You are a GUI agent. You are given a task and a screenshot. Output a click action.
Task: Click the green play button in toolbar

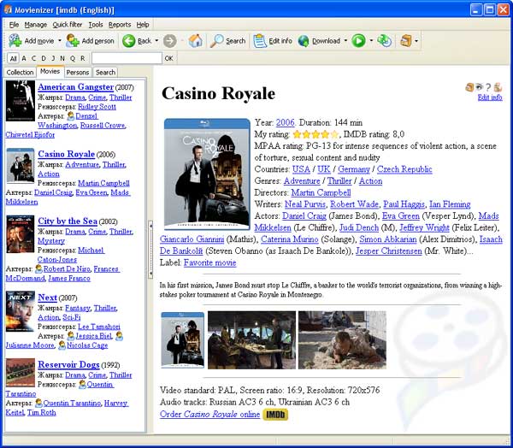[358, 41]
